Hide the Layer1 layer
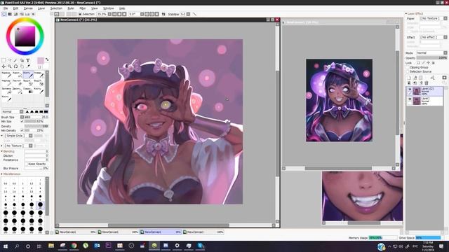This screenshot has height=252, width=449. [410, 99]
